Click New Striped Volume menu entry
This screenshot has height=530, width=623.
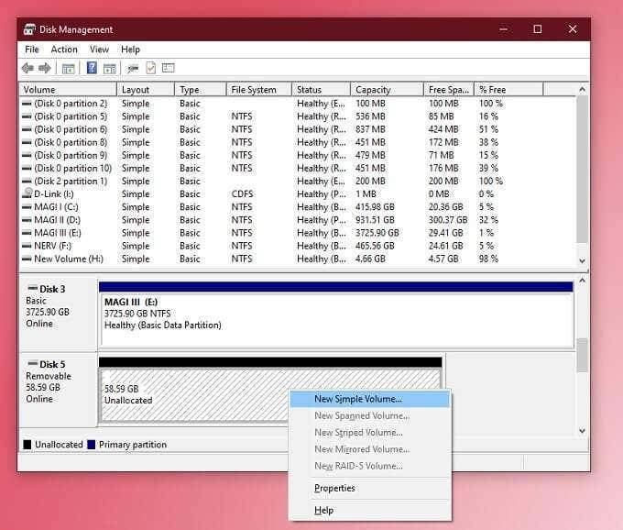(370, 432)
